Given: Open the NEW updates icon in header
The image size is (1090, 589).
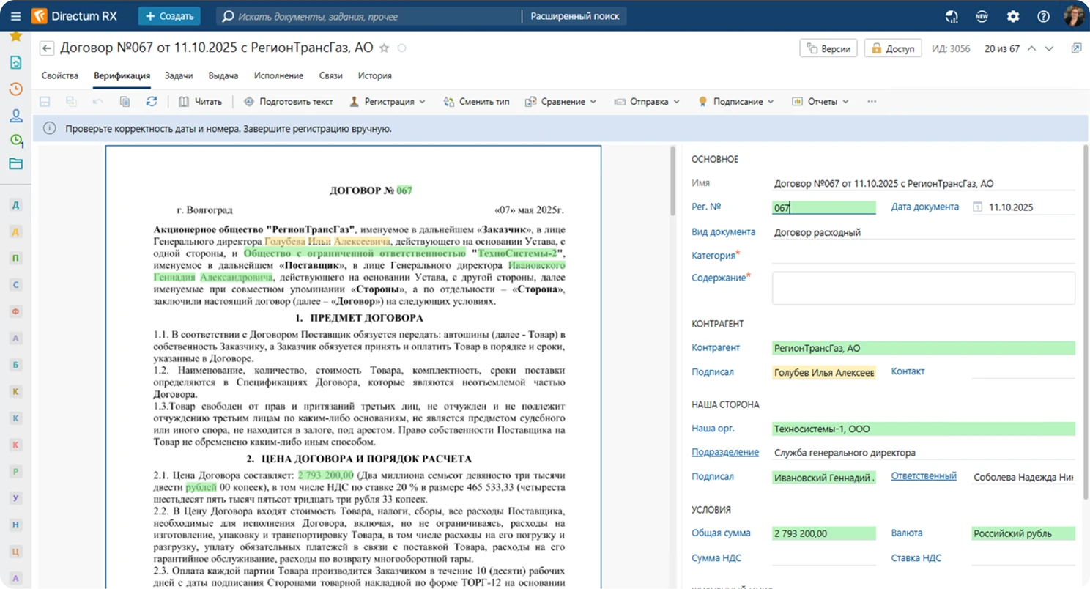Looking at the screenshot, I should 982,16.
